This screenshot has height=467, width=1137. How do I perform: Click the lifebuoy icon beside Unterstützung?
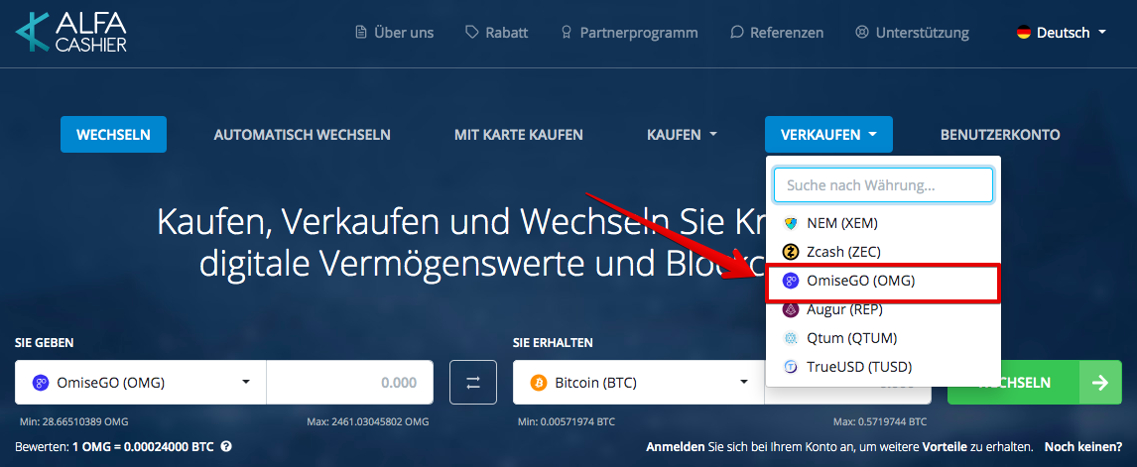(862, 33)
